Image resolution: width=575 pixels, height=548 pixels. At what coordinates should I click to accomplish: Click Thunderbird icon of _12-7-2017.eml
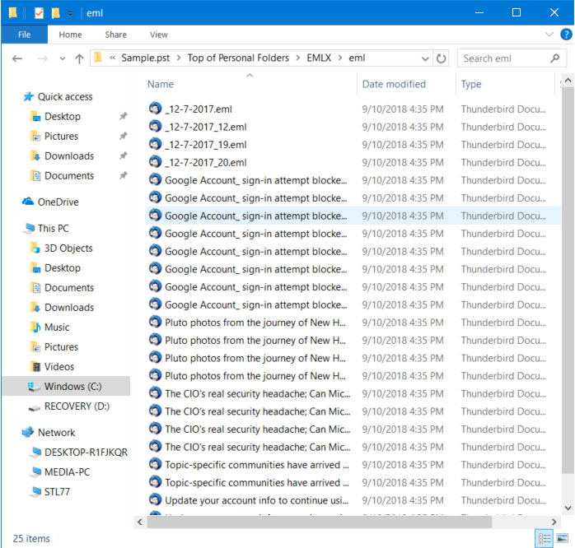click(x=155, y=109)
